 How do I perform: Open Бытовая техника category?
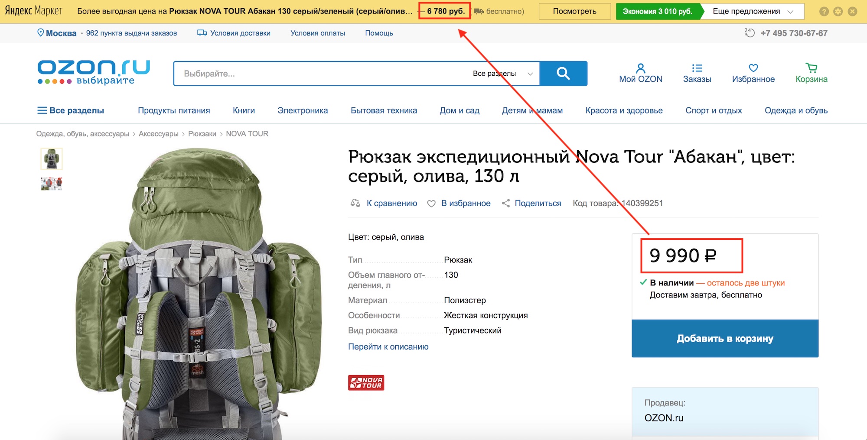(x=384, y=110)
